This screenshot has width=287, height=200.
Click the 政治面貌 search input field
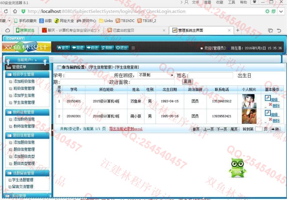pyautogui.click(x=153, y=82)
